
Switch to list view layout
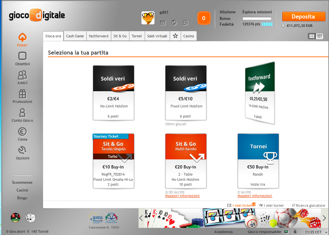point(320,36)
